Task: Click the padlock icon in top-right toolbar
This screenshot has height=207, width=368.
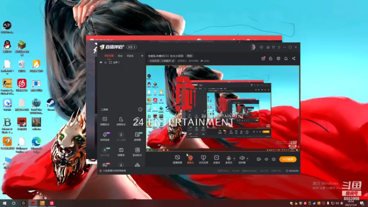Action: tap(270, 58)
